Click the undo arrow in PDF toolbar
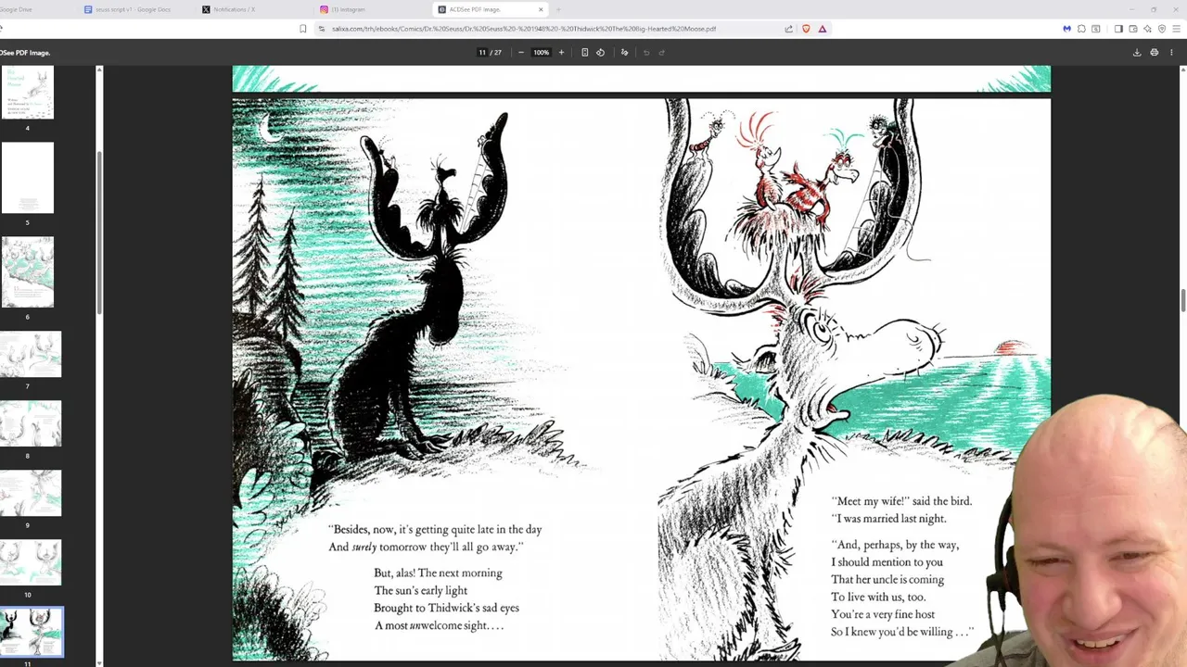The height and width of the screenshot is (667, 1187). tap(646, 52)
